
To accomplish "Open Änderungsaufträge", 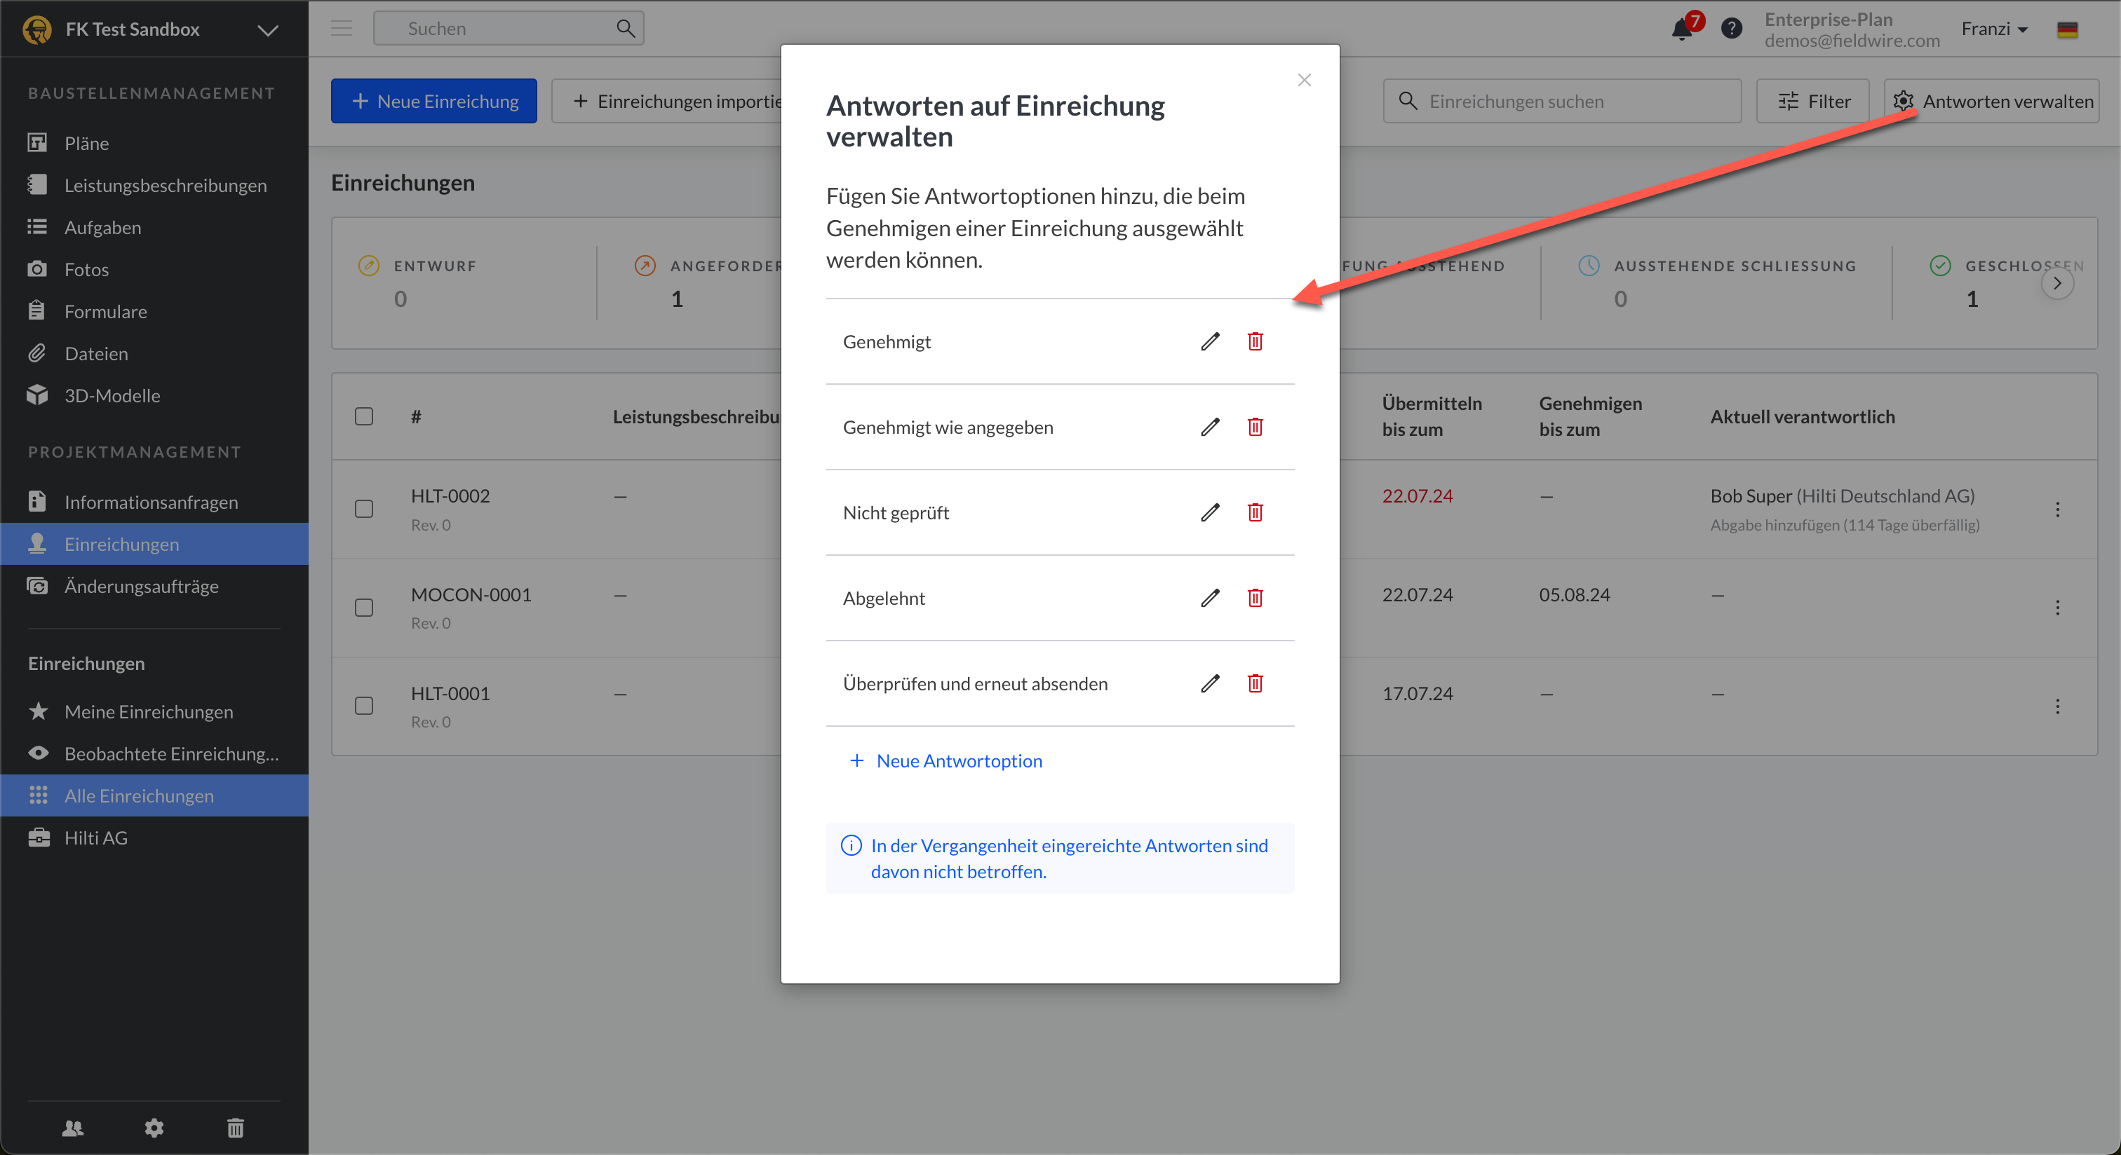I will click(x=154, y=586).
